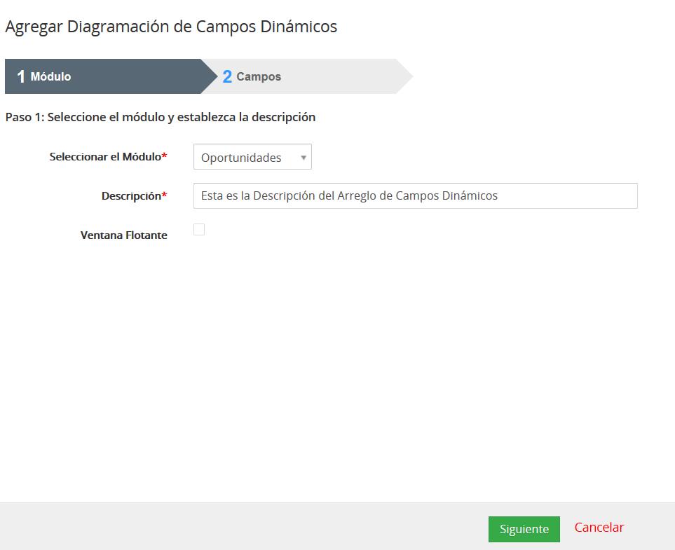Viewport: 675px width, 550px height.
Task: Click the red asterisk beside Descripción label
Action: pyautogui.click(x=165, y=195)
